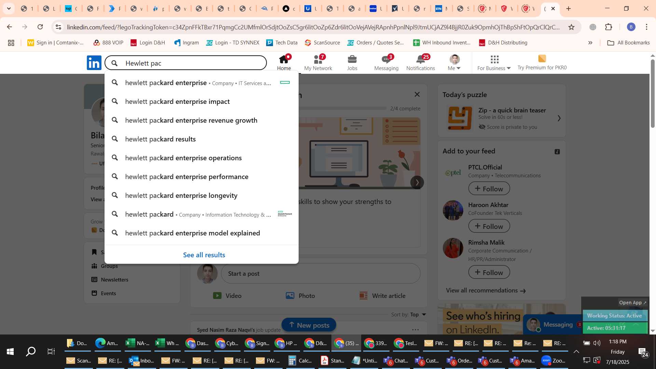
Task: Open the Login D&H bookmark
Action: pos(148,43)
